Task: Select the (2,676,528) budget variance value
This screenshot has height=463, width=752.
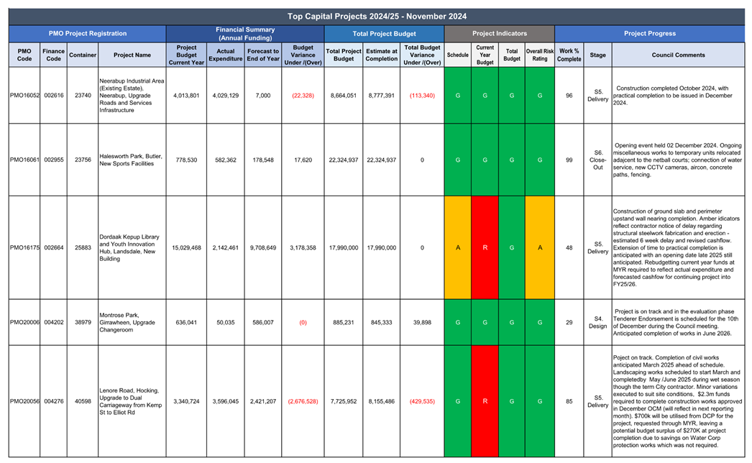Action: [303, 401]
